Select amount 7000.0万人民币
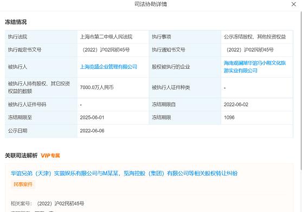Screen dimensions: 302x212 pyautogui.click(x=97, y=87)
